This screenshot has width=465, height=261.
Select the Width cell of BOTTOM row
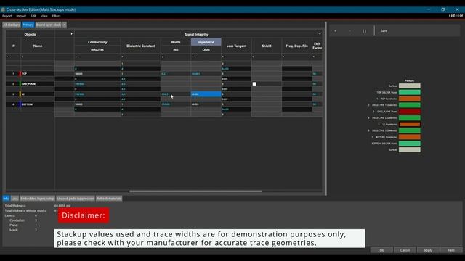click(x=176, y=104)
